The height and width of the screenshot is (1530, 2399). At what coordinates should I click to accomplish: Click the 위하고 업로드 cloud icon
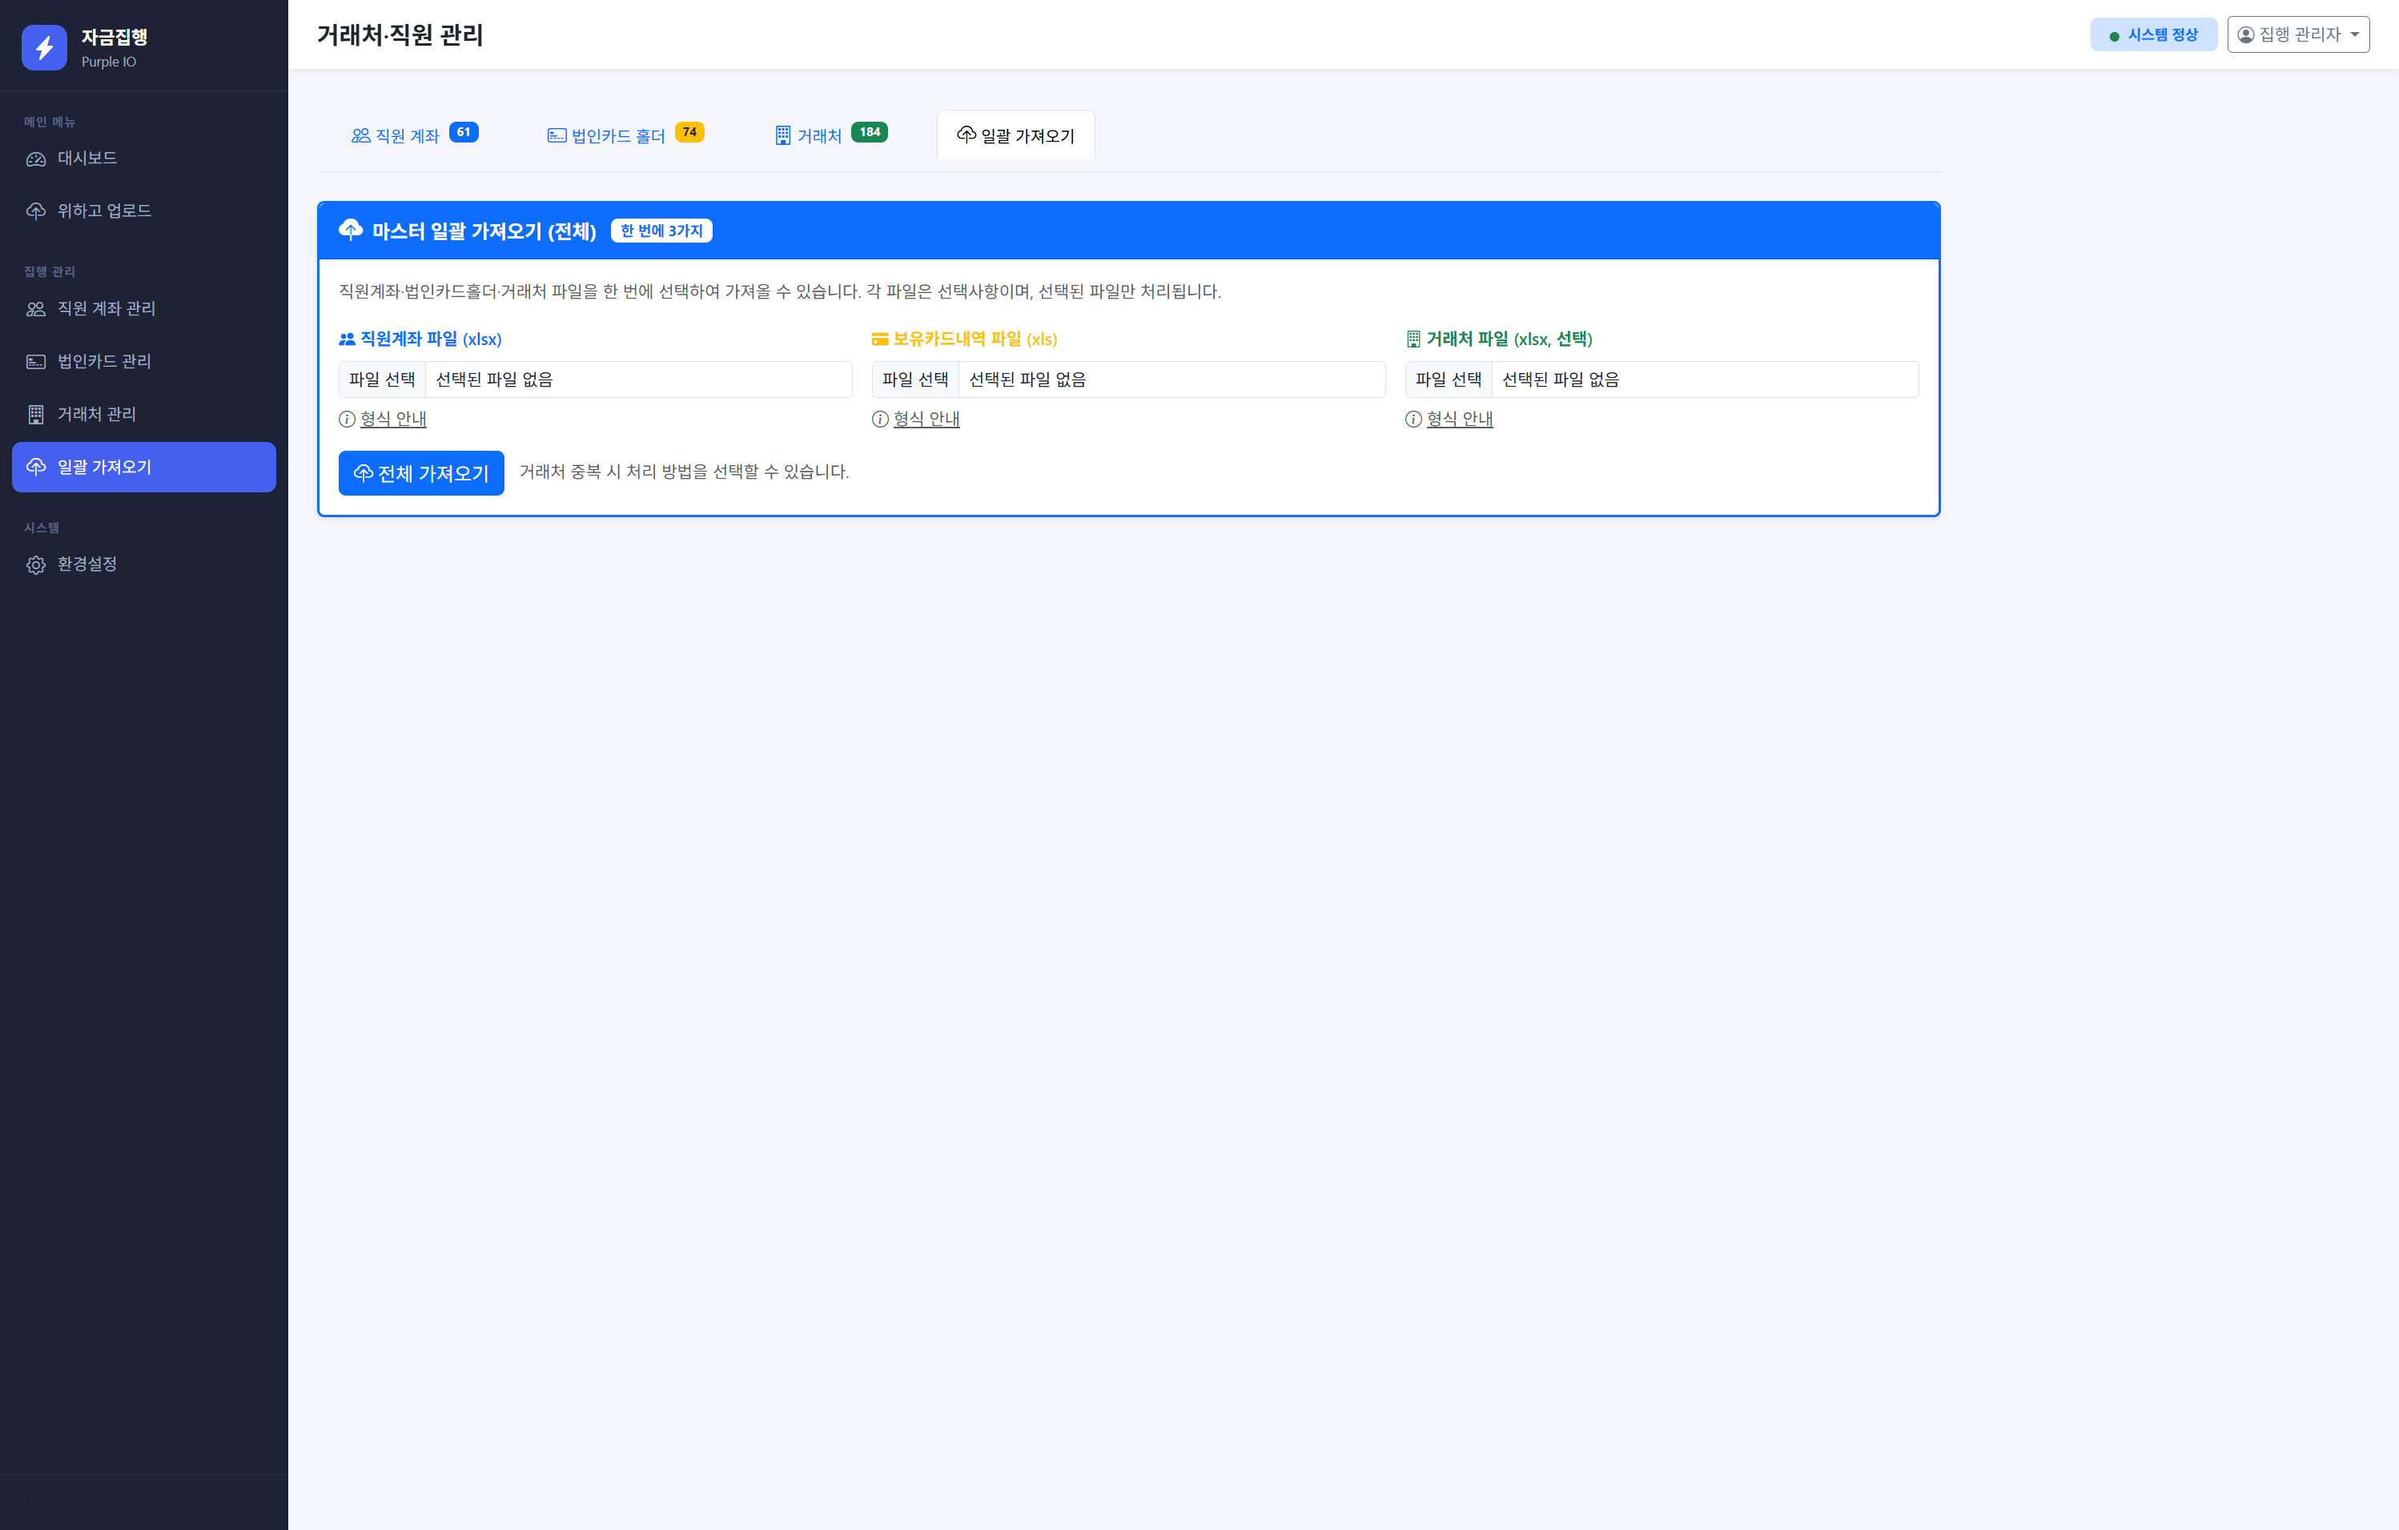36,211
